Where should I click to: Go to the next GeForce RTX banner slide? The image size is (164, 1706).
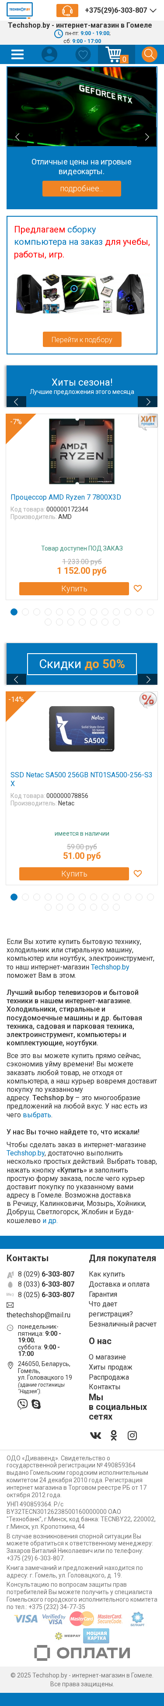coord(147,137)
